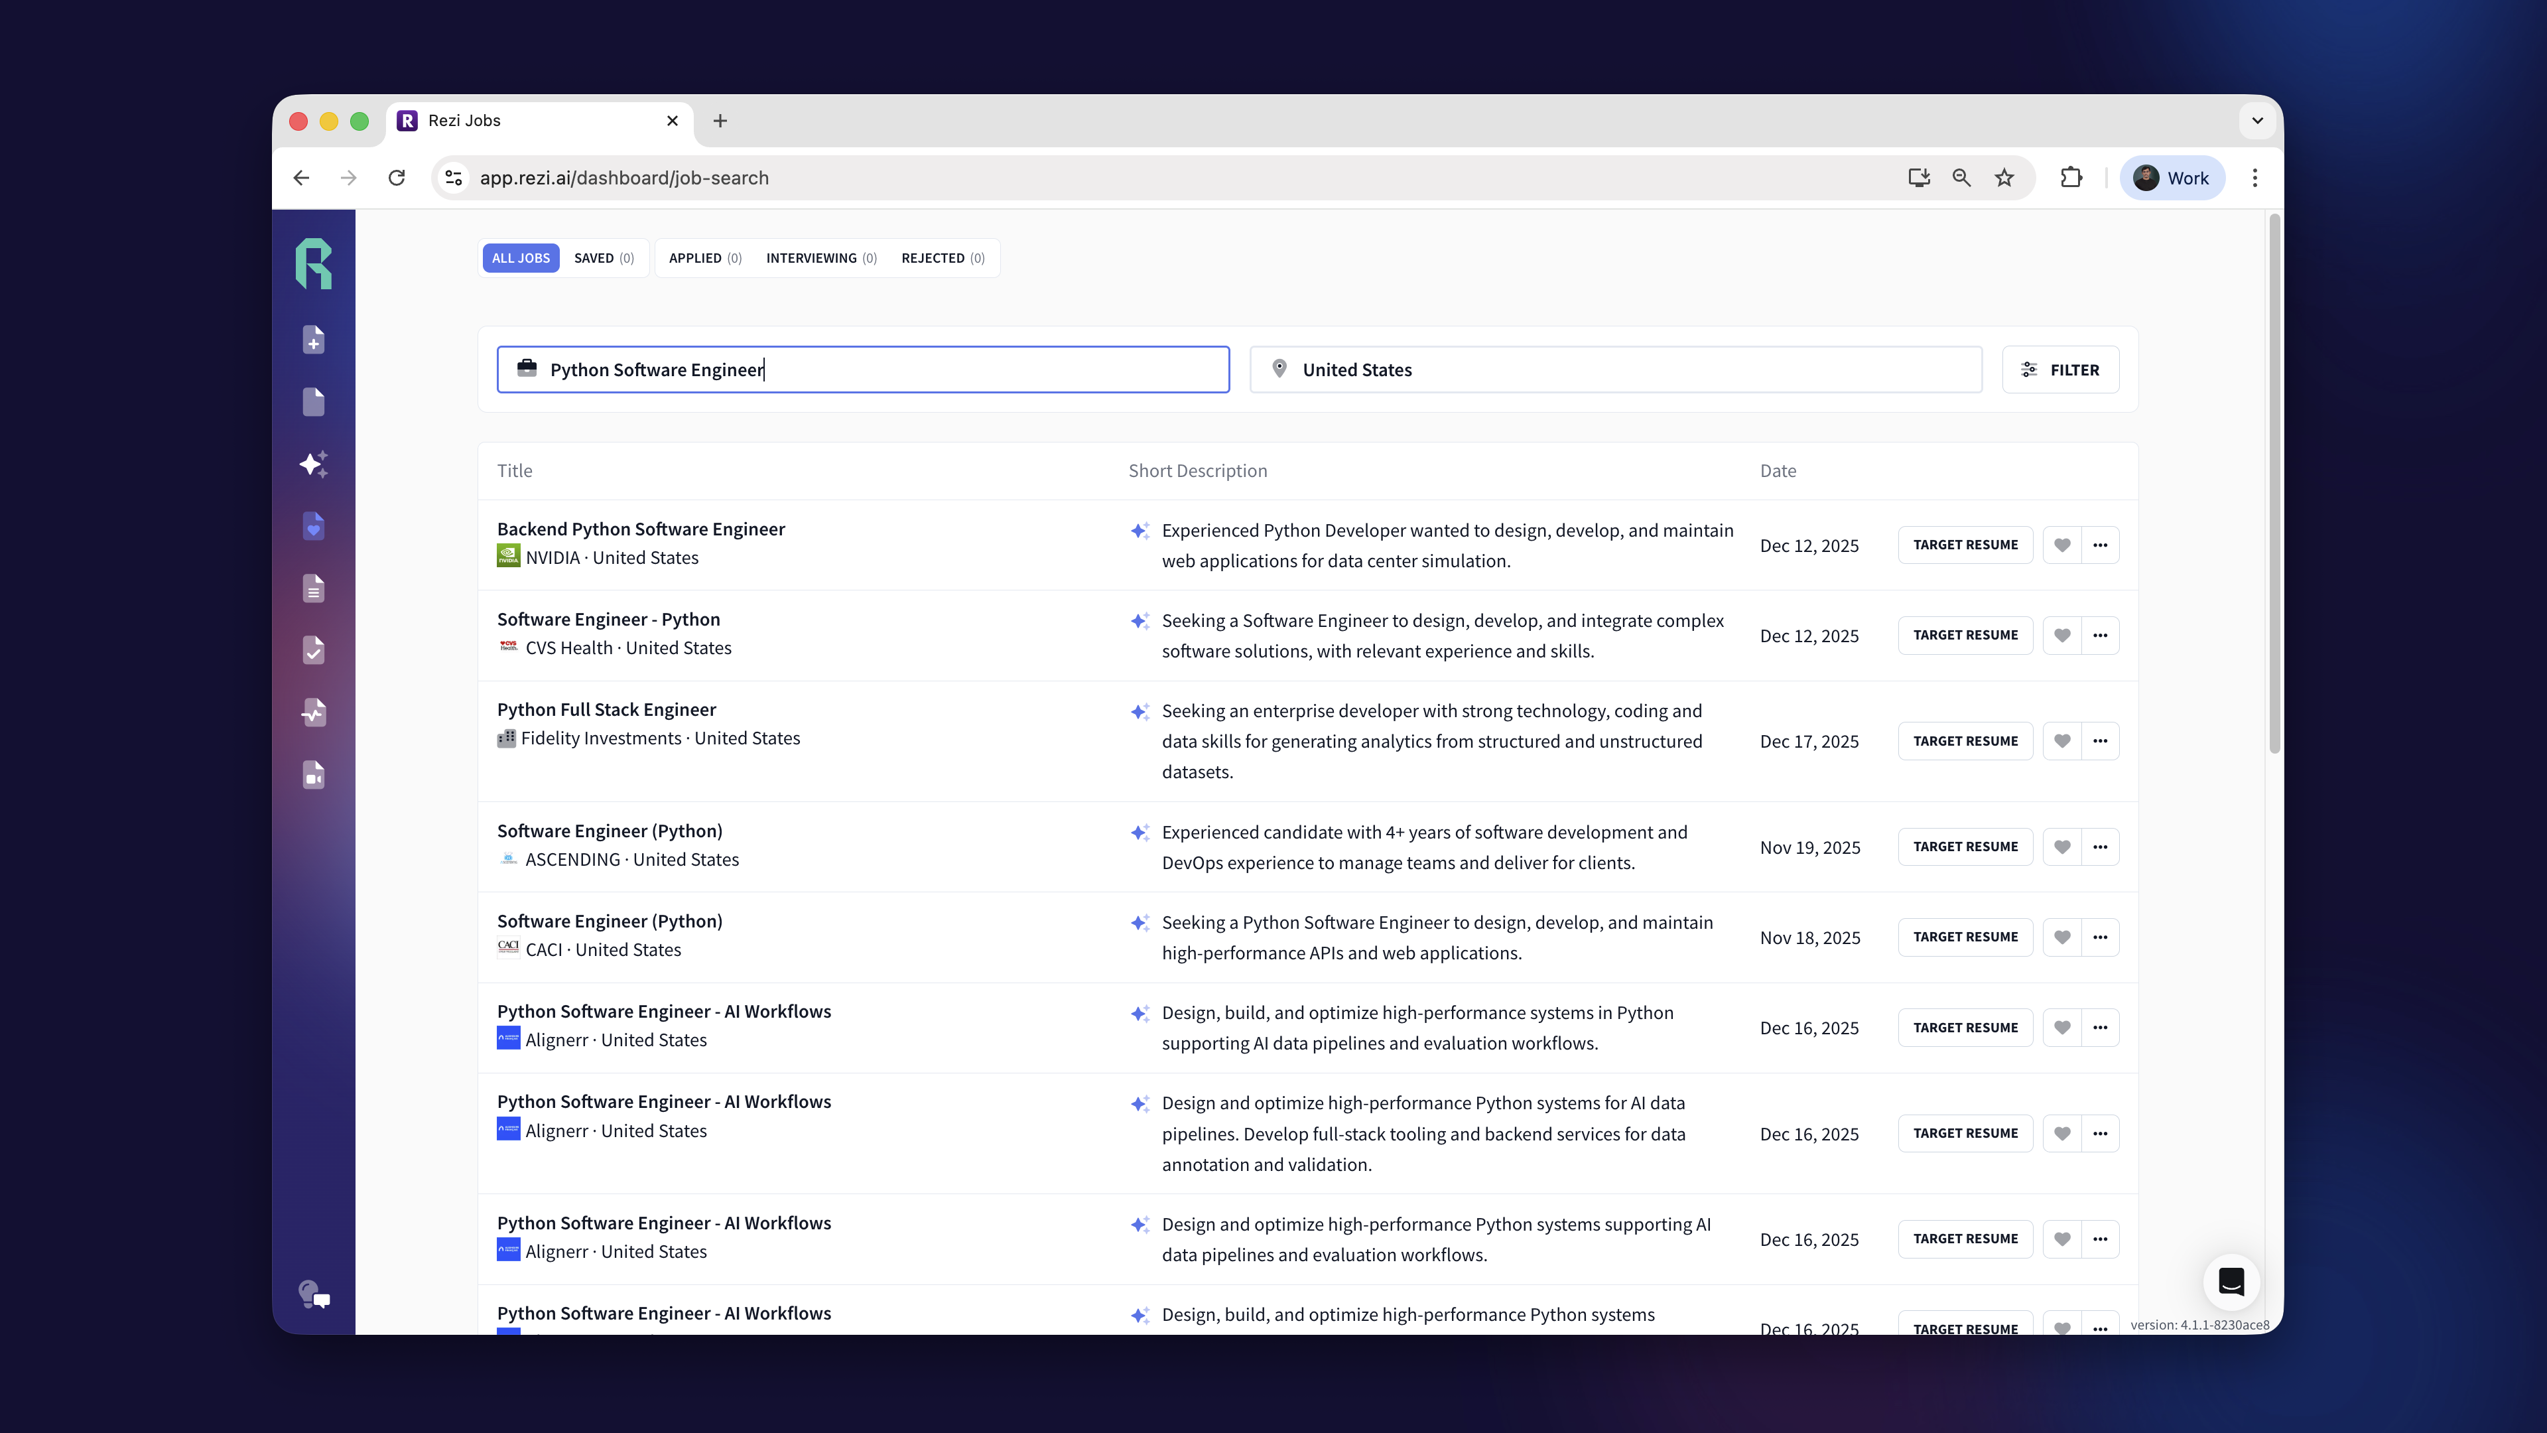
Task: Click TARGET RESUME for the NVIDIA job
Action: pyautogui.click(x=1965, y=544)
